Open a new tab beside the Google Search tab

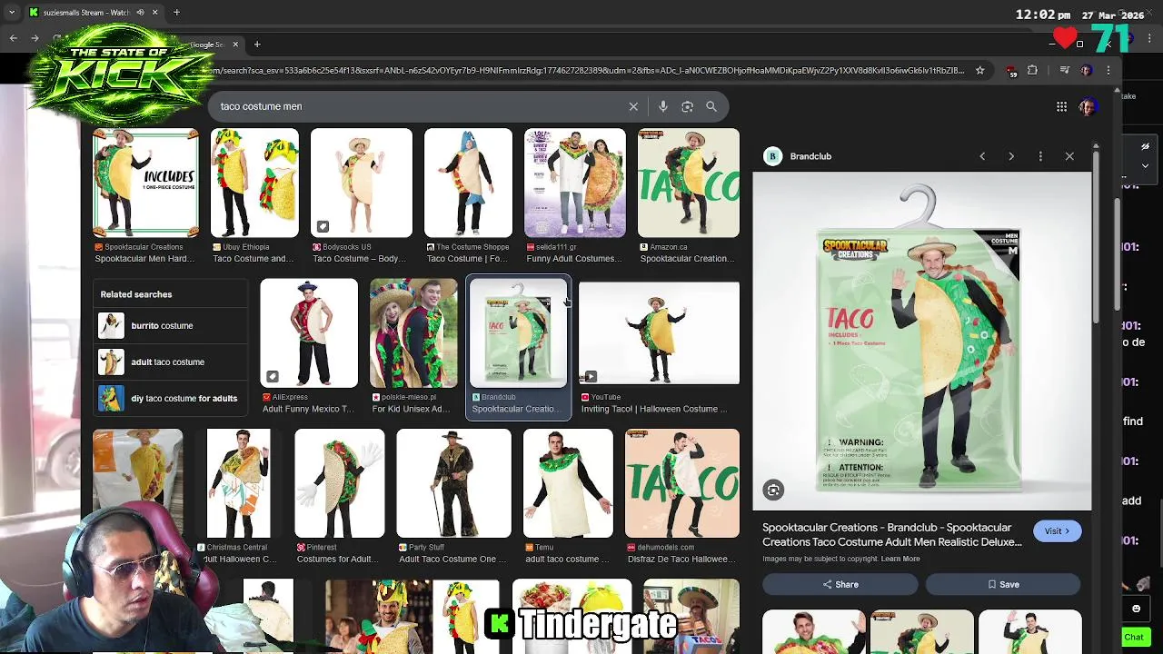click(257, 45)
